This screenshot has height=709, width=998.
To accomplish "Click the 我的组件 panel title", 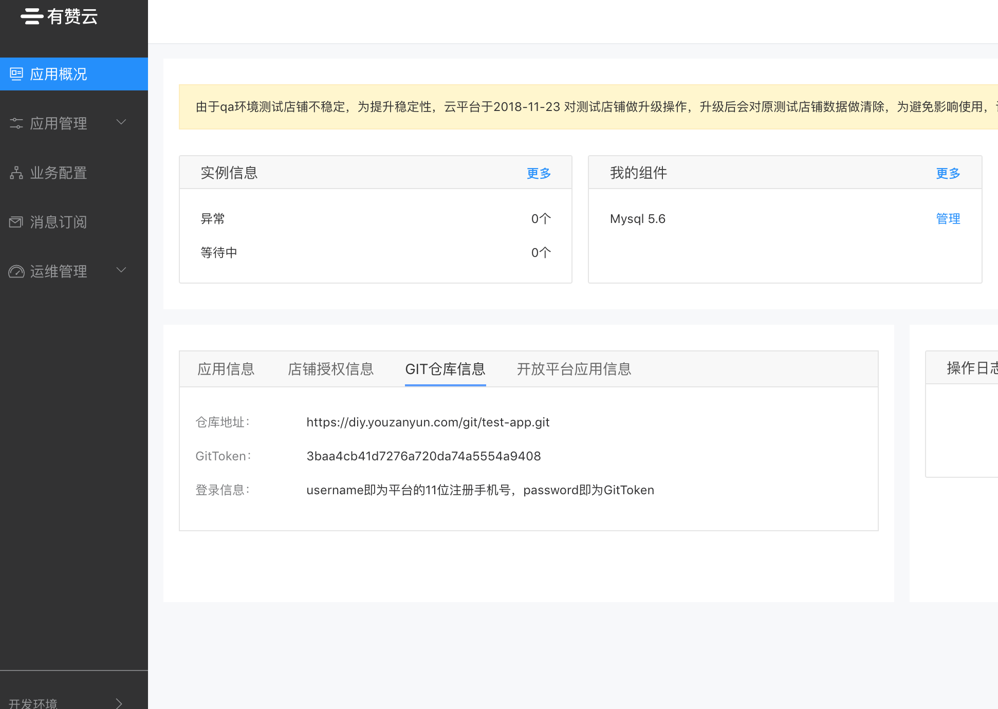I will click(x=638, y=173).
